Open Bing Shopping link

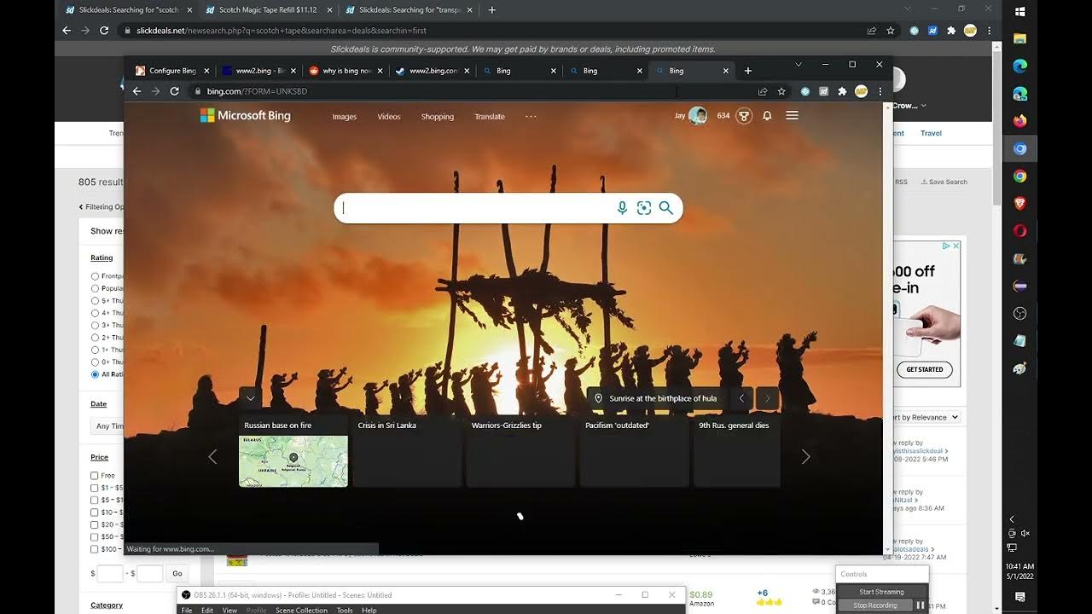pos(438,117)
